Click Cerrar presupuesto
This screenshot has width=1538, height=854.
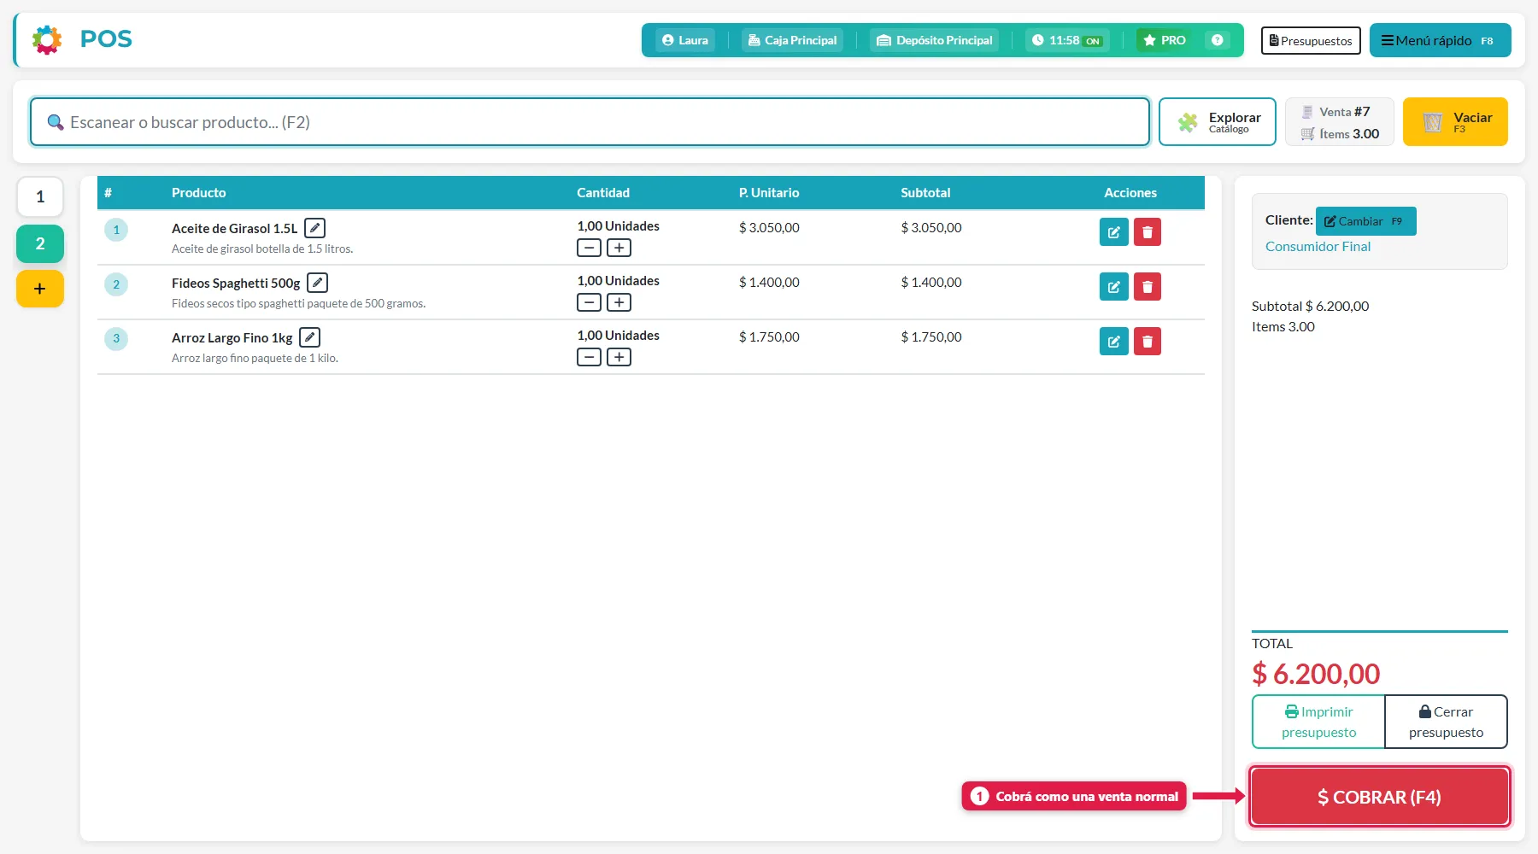pyautogui.click(x=1446, y=722)
